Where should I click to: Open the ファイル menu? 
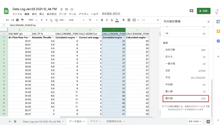(x=17, y=14)
